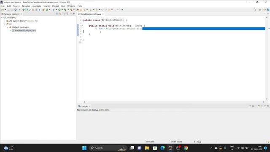Click the green Run toolbar button

tap(59, 10)
